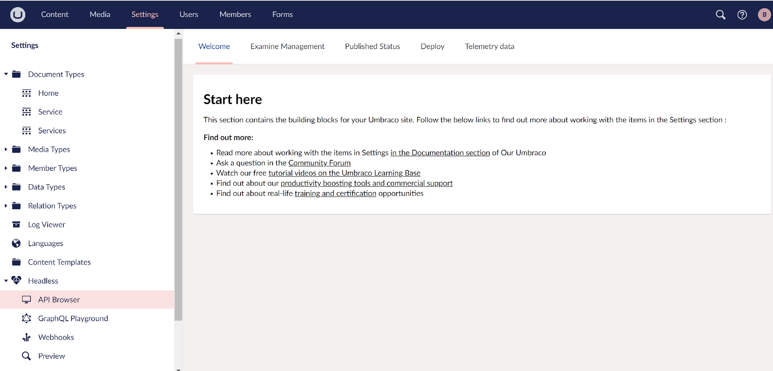This screenshot has height=371, width=773.
Task: Click the GraphQL Playground icon
Action: coord(27,318)
